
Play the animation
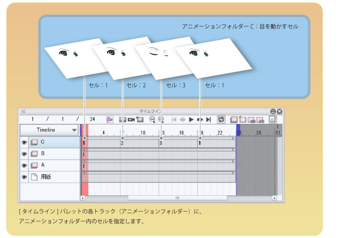pyautogui.click(x=191, y=119)
